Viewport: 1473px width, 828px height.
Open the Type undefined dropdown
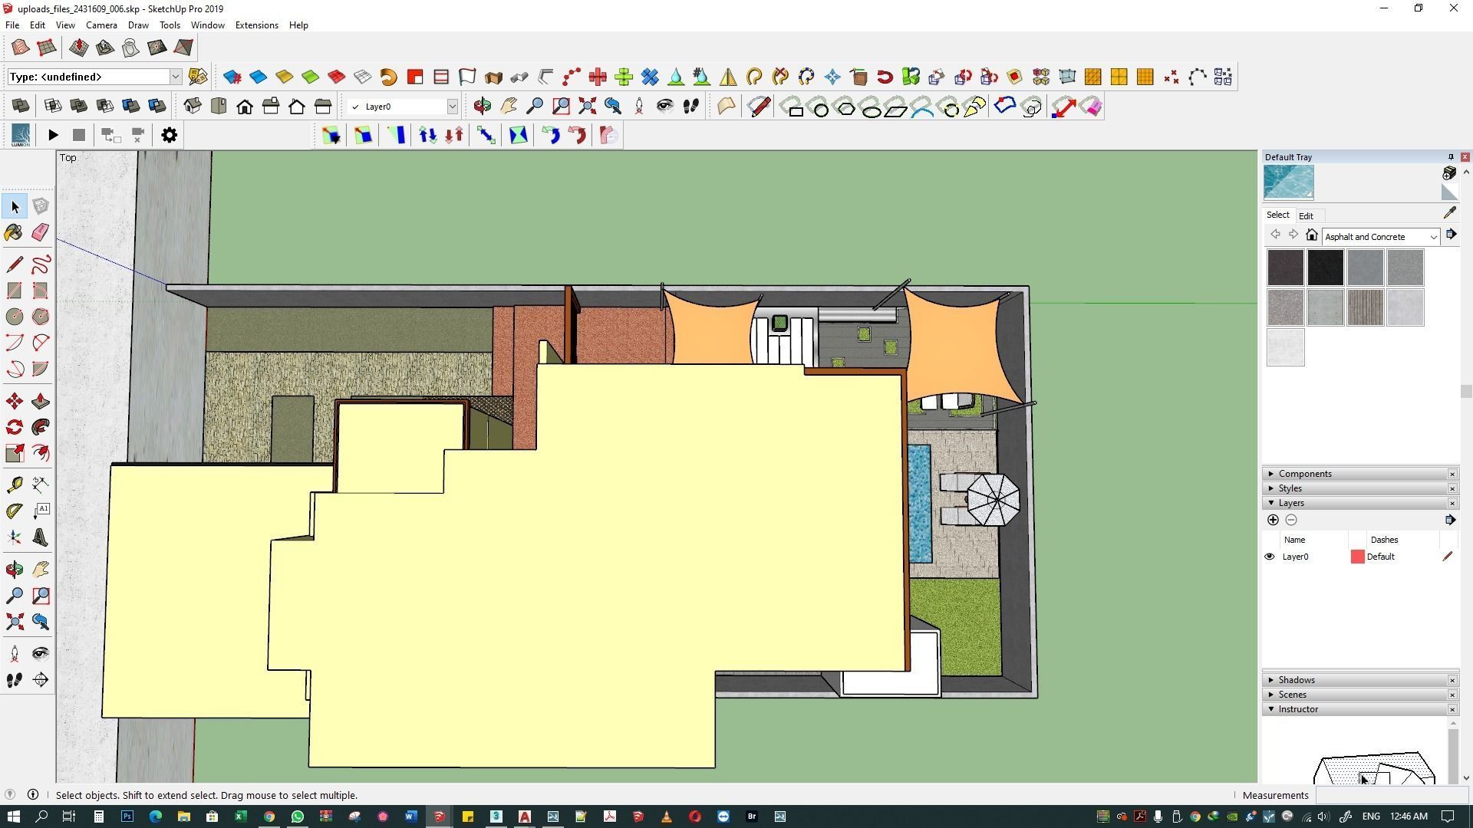point(175,77)
